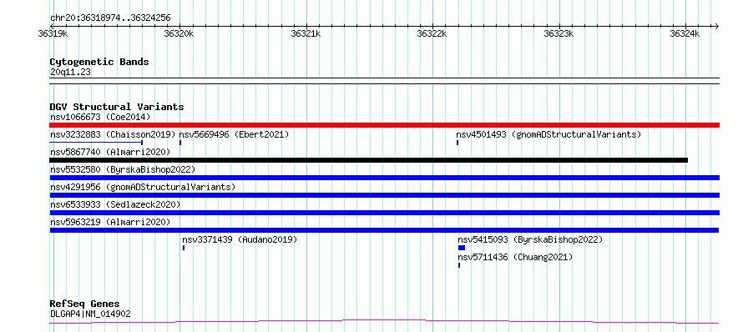Click the small nsv5669496 variant marker
This screenshot has height=332, width=743.
tap(180, 143)
